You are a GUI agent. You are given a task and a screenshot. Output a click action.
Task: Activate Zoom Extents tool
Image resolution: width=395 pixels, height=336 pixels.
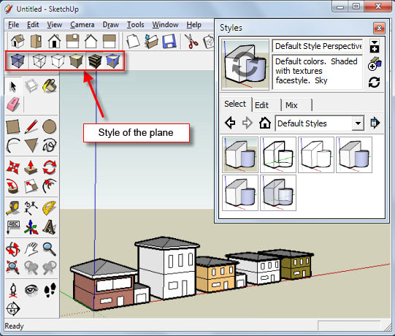click(13, 267)
